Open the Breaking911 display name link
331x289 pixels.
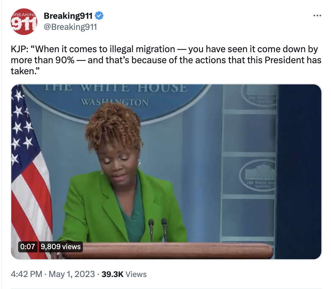68,16
